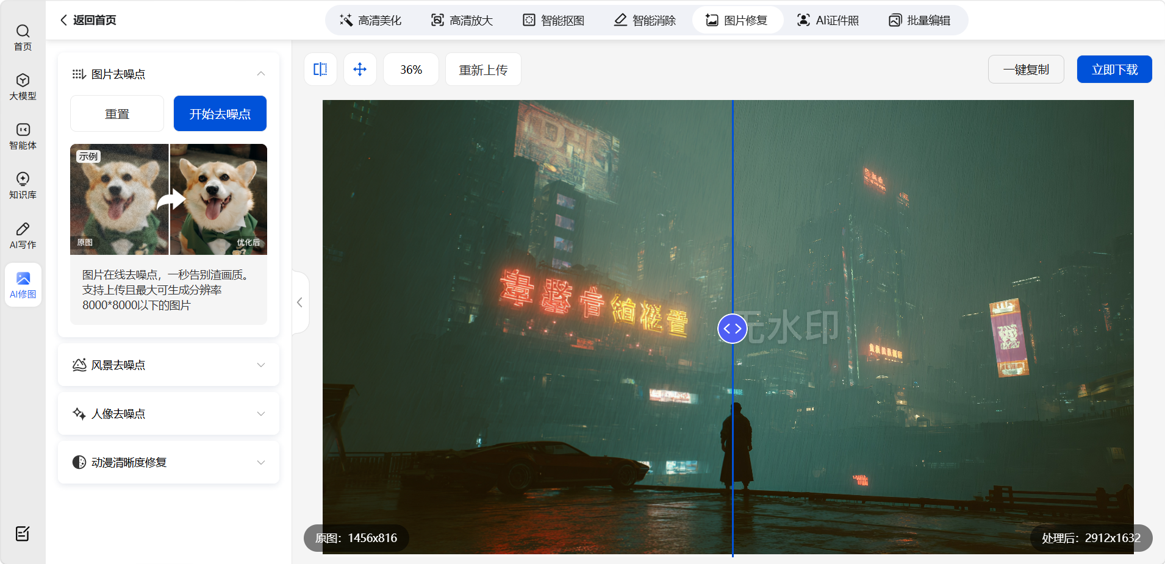Expand the 动漫清晰度修复 section
Viewport: 1165px width, 564px height.
pyautogui.click(x=168, y=462)
